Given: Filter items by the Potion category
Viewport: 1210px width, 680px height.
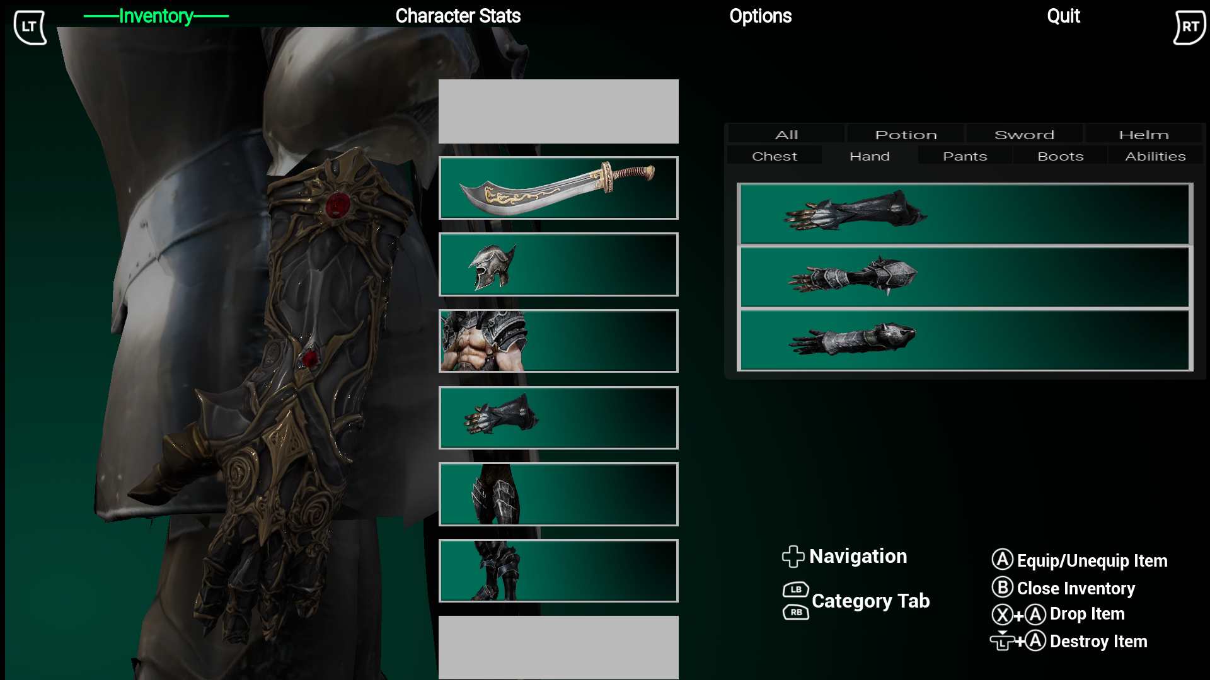Looking at the screenshot, I should [x=906, y=134].
